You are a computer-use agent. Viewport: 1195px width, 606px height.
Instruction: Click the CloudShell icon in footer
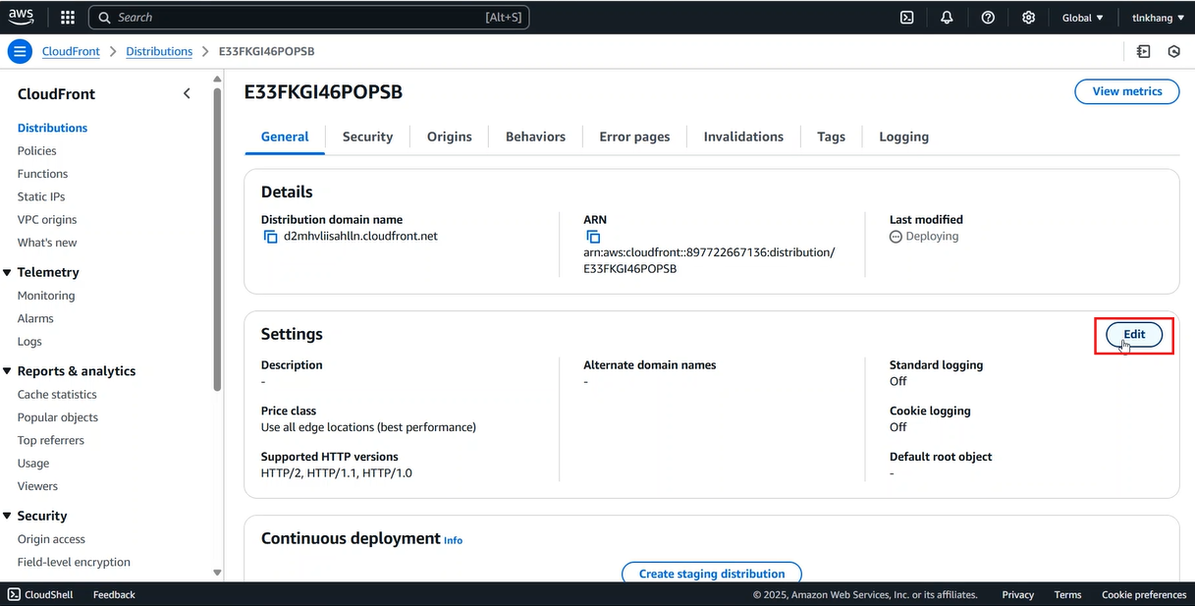(14, 594)
